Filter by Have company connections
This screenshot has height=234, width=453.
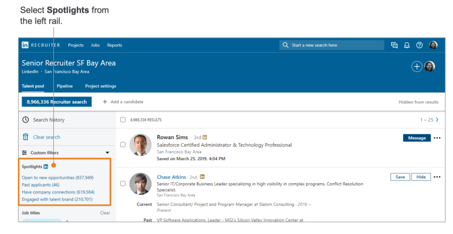point(58,192)
